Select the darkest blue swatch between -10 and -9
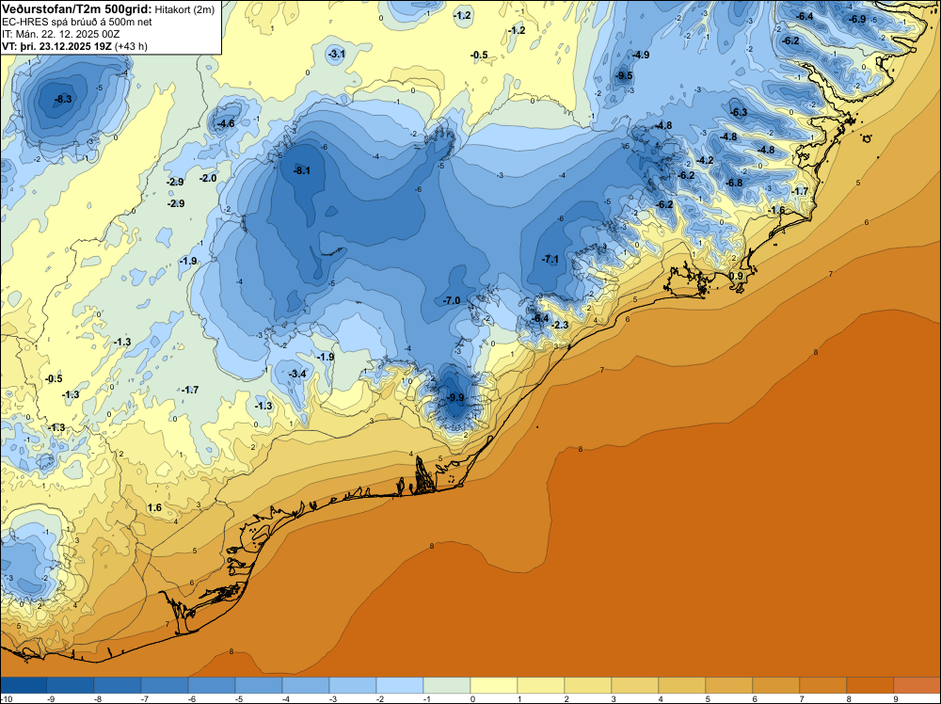The width and height of the screenshot is (941, 704). tap(24, 685)
